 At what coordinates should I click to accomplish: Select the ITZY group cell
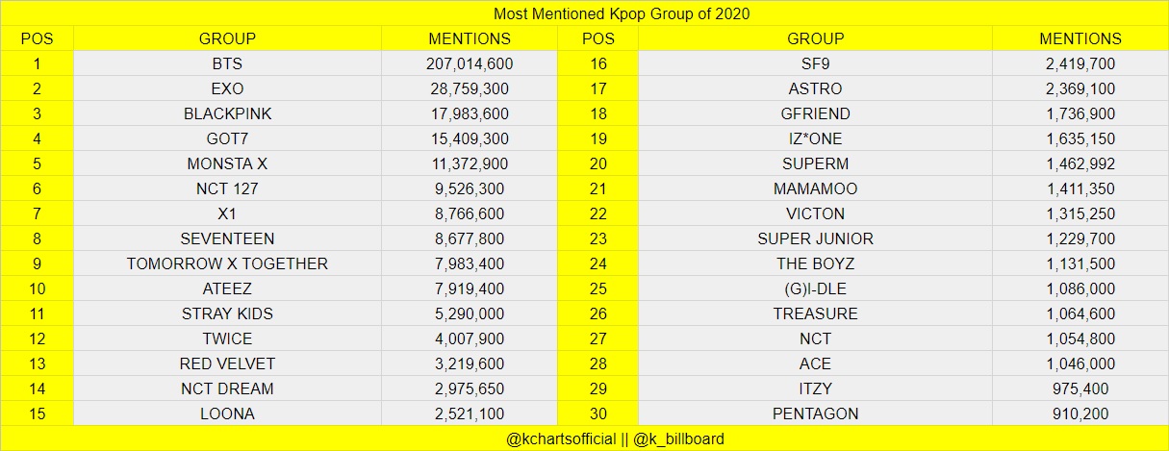(815, 388)
